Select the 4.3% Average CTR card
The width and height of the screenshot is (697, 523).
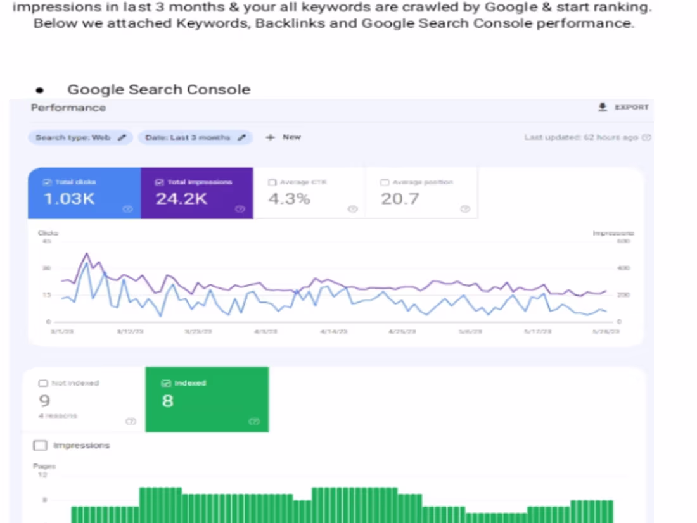tap(309, 193)
